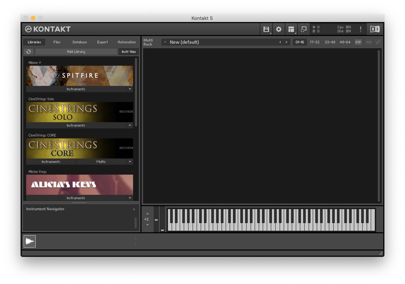Click the Spitfire Albion V banner
The width and height of the screenshot is (405, 284).
tap(80, 76)
